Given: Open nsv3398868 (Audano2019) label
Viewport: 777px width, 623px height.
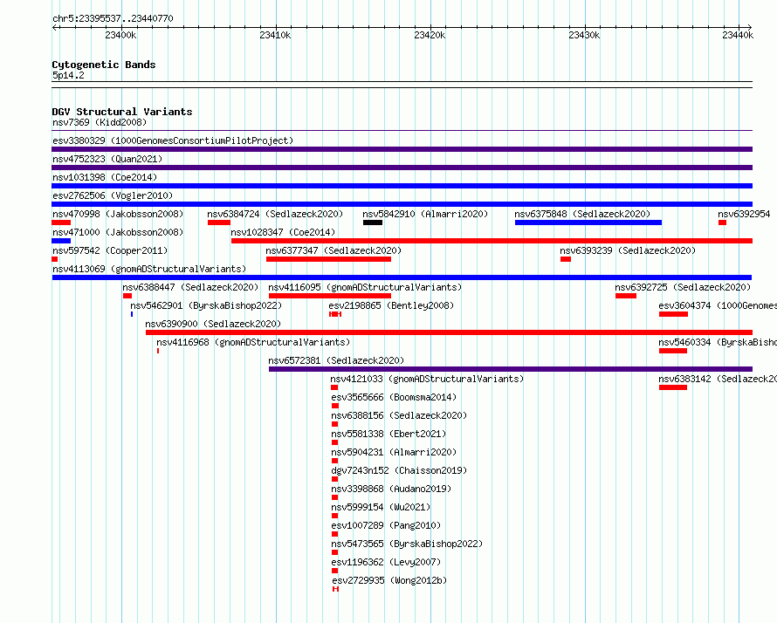Looking at the screenshot, I should [391, 489].
